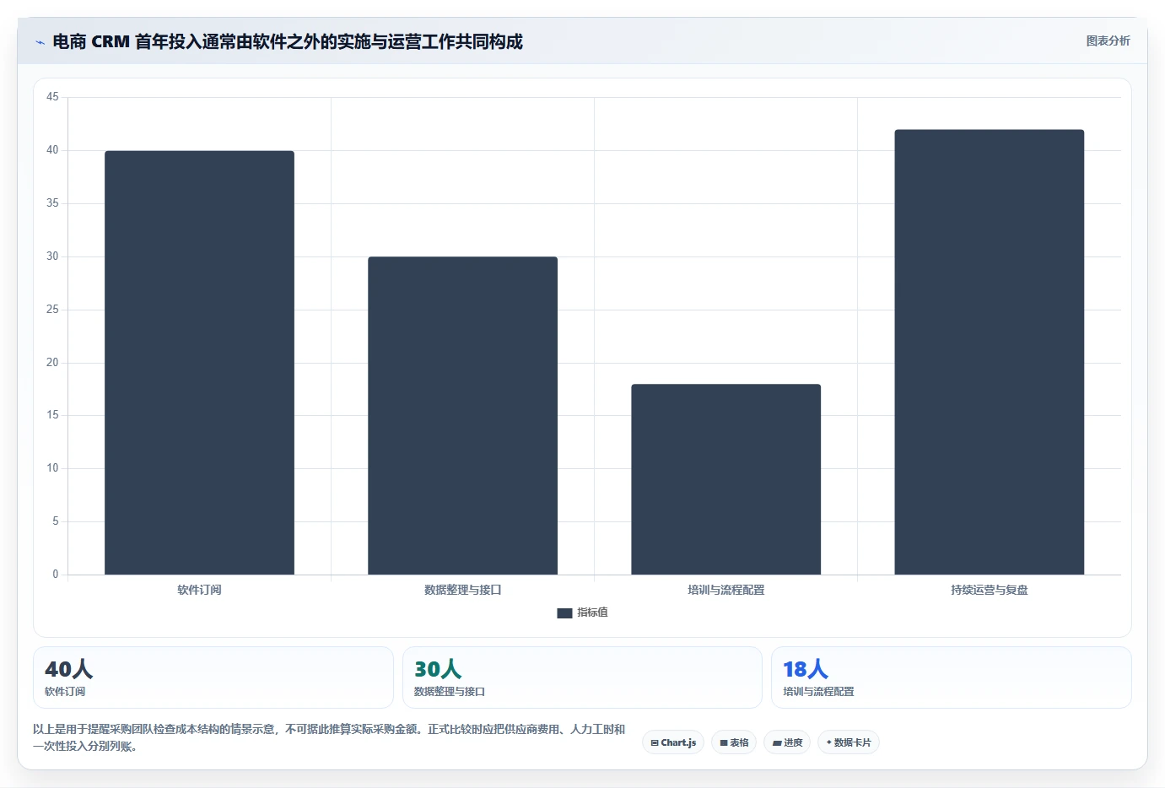Click the 持续运营与复盘 x-axis label
This screenshot has height=788, width=1165.
click(989, 590)
